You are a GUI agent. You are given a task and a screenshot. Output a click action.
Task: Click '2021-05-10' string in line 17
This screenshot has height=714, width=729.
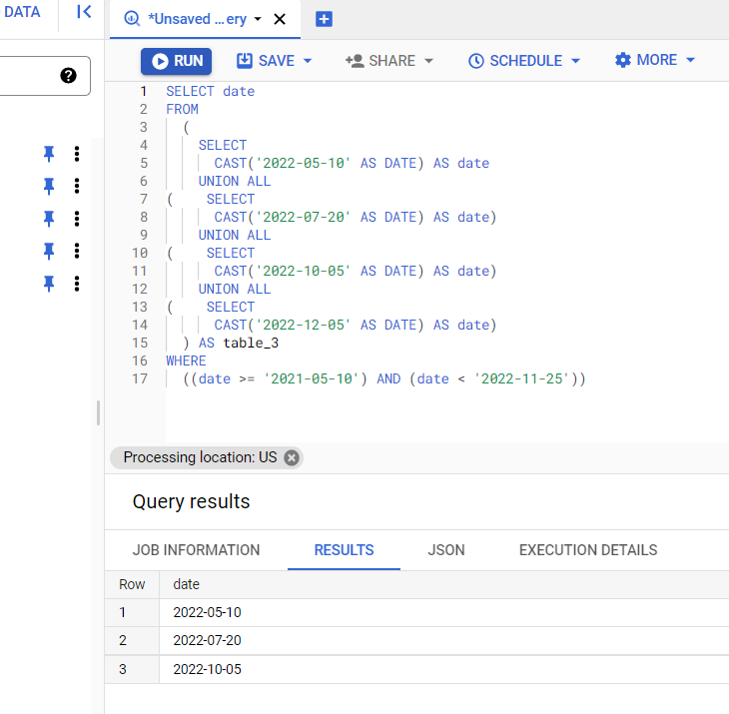313,378
